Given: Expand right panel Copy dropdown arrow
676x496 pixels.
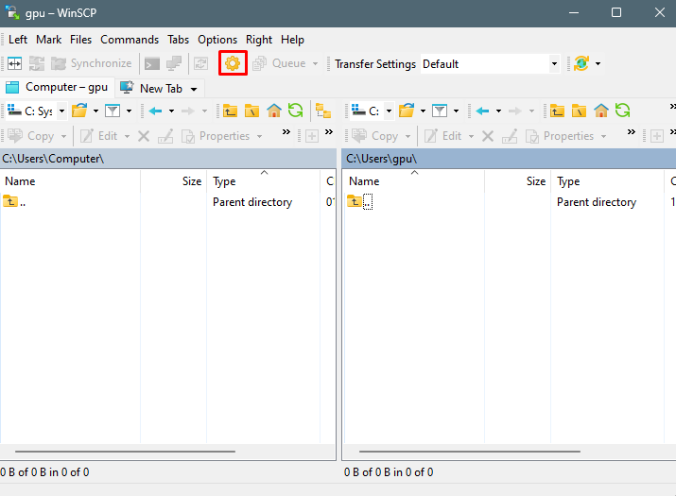Looking at the screenshot, I should click(407, 137).
